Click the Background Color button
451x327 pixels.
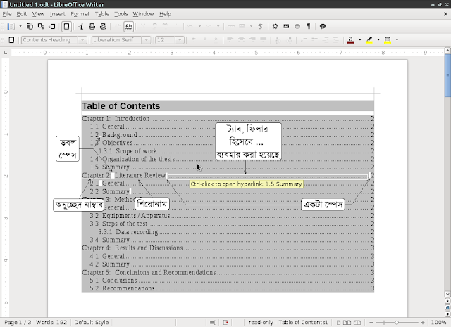click(388, 40)
